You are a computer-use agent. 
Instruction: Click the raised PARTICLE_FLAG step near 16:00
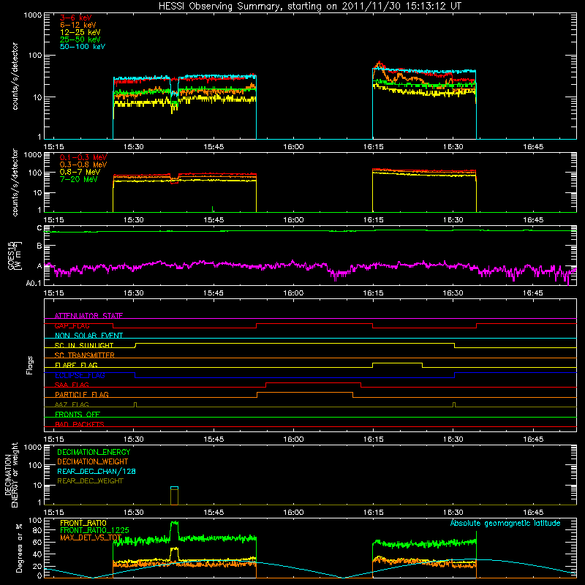[x=305, y=393]
